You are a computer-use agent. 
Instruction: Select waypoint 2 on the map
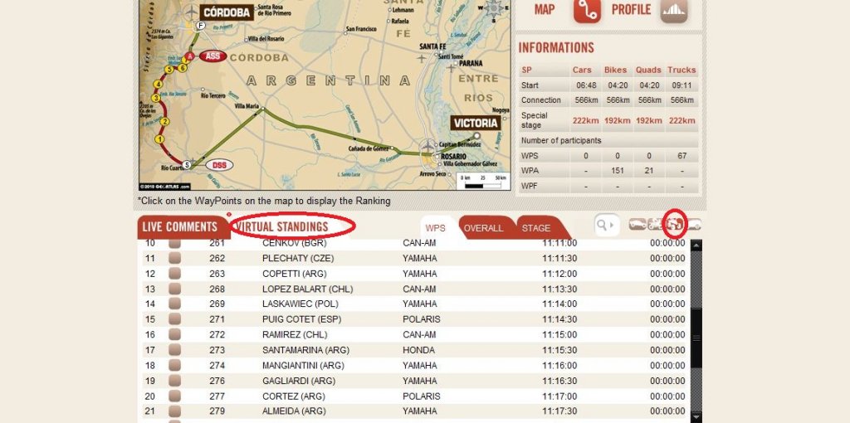[165, 121]
